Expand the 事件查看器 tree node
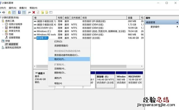179x110 pixels. 3,28
